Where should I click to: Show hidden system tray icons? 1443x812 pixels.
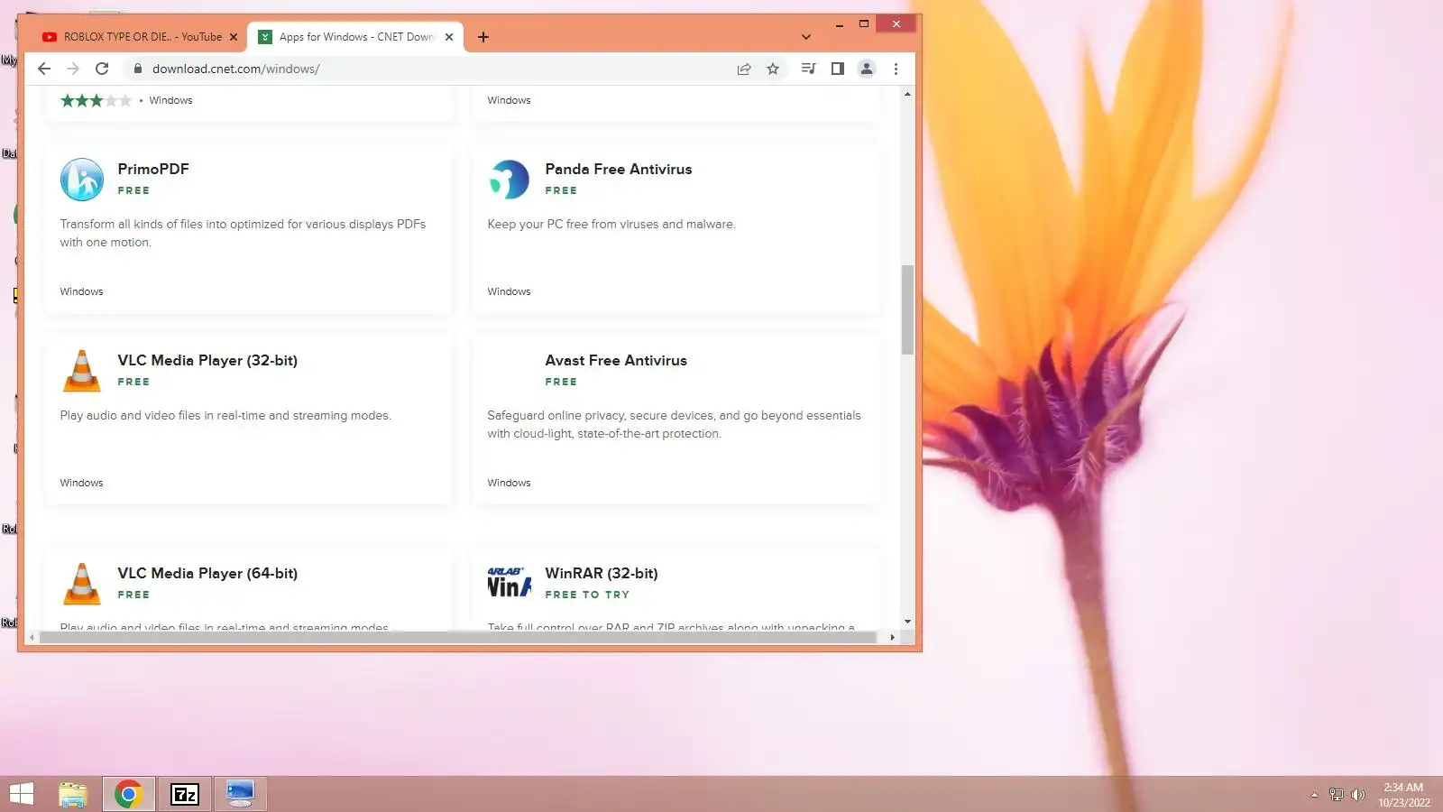pyautogui.click(x=1314, y=795)
